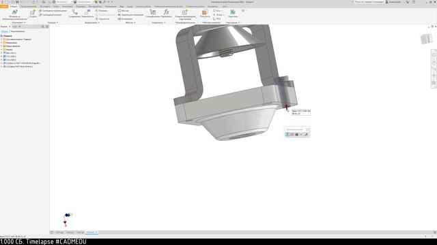Click the ViewCube in the viewport corner
This screenshot has height=245, width=437.
[426, 39]
